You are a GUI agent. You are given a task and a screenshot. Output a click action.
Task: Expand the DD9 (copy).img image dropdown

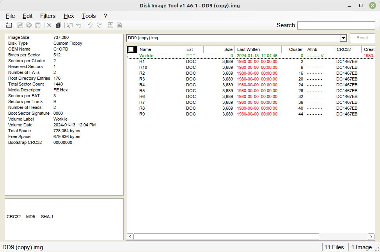[343, 38]
